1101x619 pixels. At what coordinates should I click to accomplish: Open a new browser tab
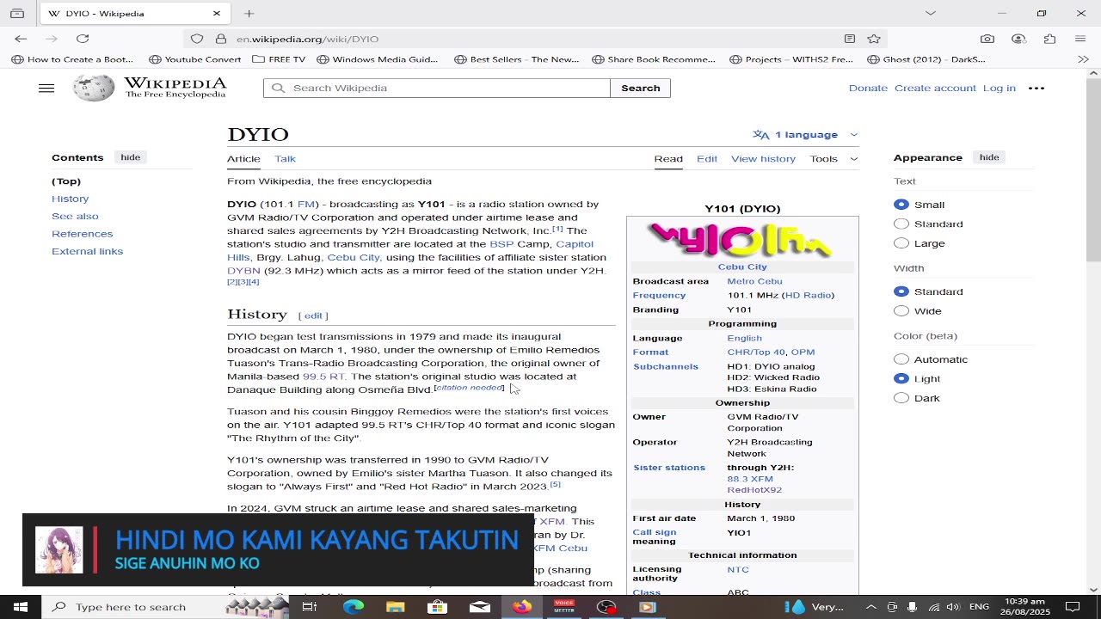pyautogui.click(x=249, y=14)
